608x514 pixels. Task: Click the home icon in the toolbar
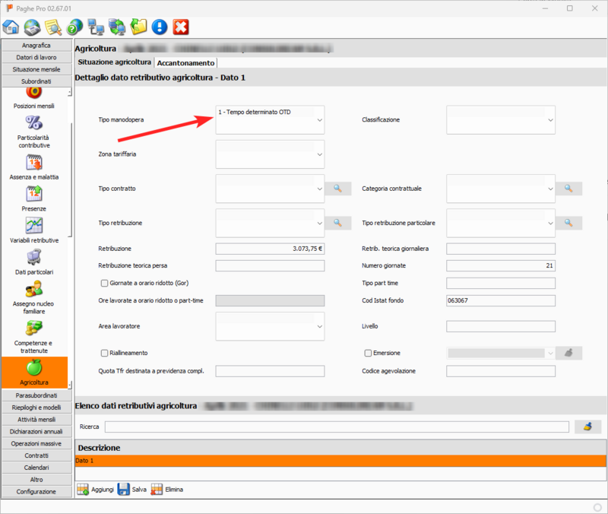click(x=11, y=28)
